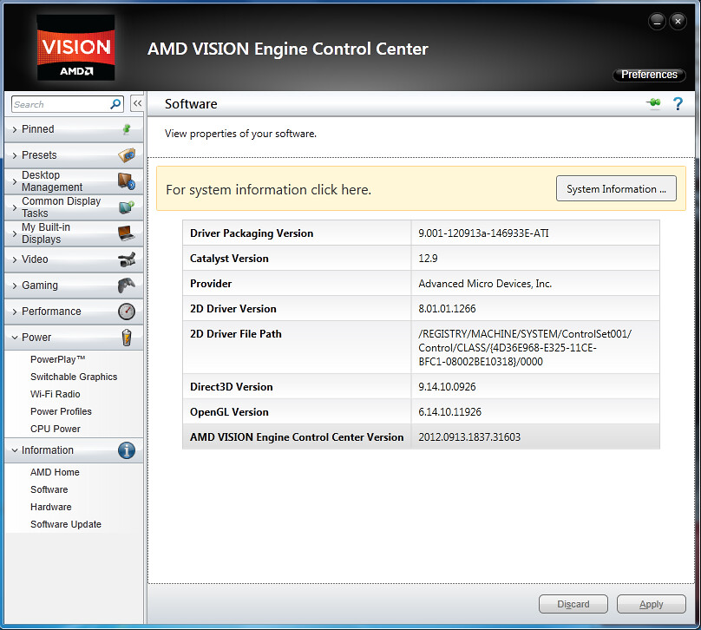Expand the Performance section
The width and height of the screenshot is (701, 630).
[x=74, y=312]
